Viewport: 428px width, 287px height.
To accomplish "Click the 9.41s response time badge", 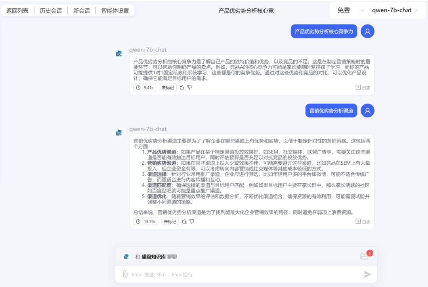I will [x=145, y=87].
